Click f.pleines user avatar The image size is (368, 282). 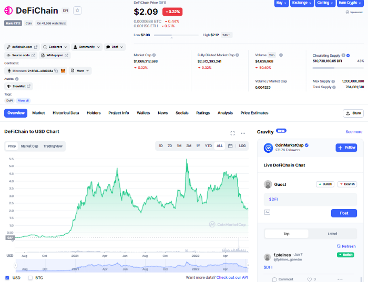click(x=267, y=257)
